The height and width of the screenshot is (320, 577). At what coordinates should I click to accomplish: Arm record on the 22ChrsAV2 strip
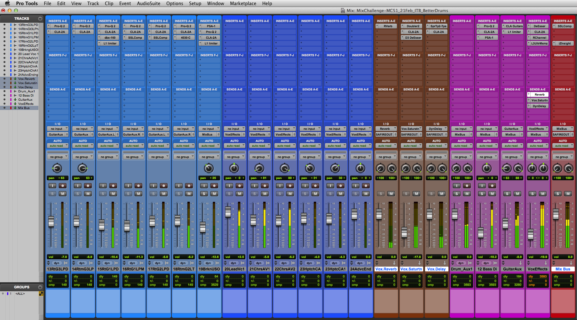point(290,186)
